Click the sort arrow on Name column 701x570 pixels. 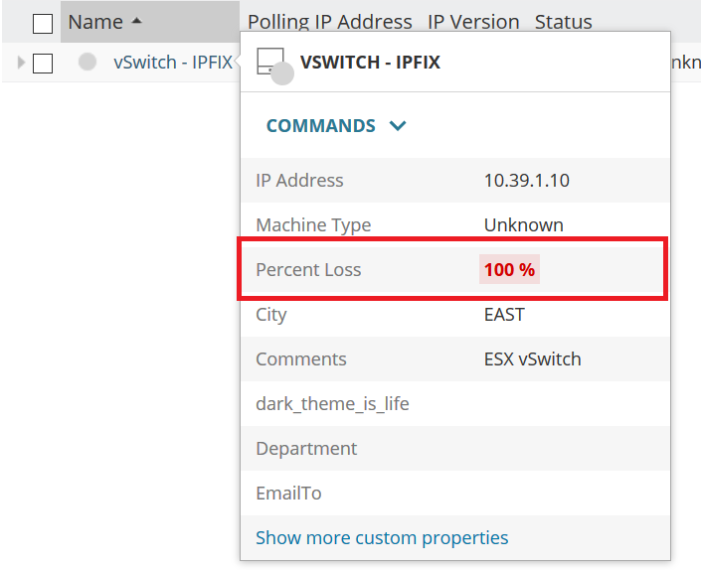pos(136,21)
